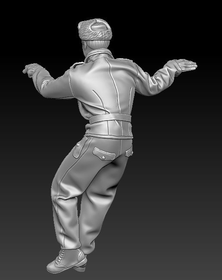Screen dimensions: 222x280
Task: Select the left shoulder strap epaulette
Action: 77,65
